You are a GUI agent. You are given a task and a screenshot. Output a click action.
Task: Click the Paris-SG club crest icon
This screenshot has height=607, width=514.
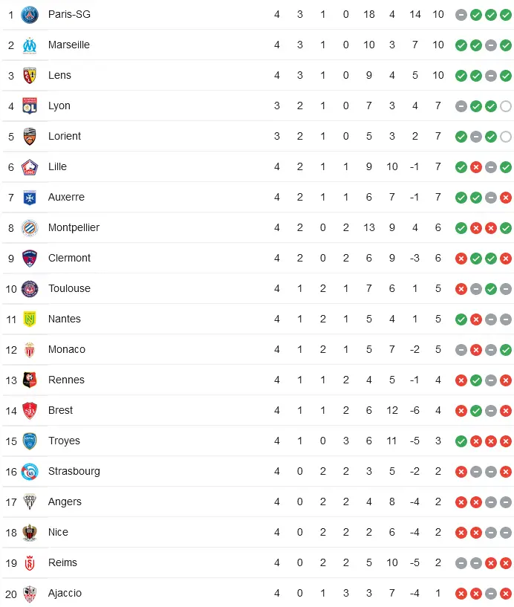pyautogui.click(x=30, y=14)
